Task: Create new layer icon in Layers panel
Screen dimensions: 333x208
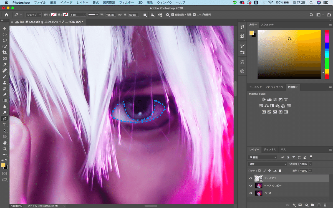Action: [x=319, y=205]
